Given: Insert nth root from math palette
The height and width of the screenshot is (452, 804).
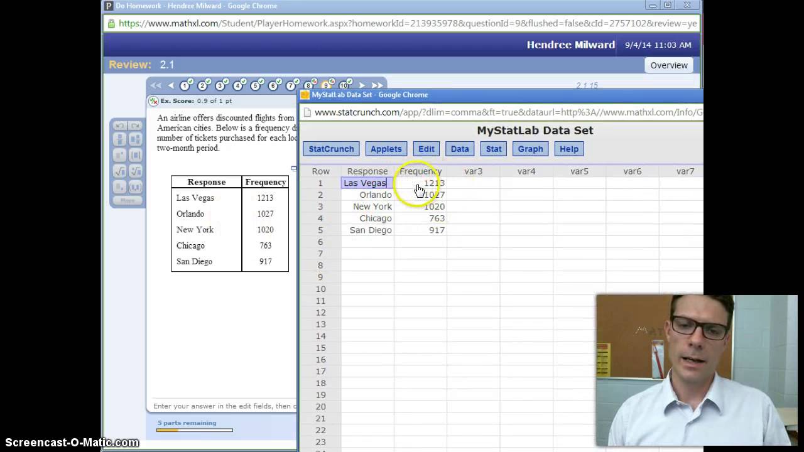Looking at the screenshot, I should coord(135,171).
